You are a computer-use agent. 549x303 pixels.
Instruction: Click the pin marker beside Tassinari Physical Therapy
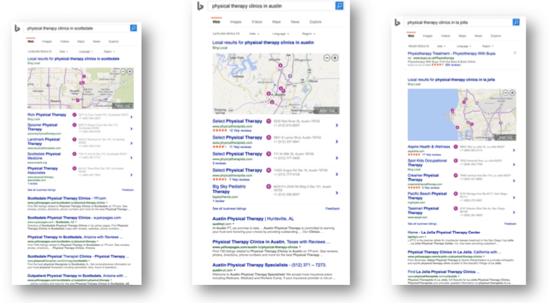point(456,208)
